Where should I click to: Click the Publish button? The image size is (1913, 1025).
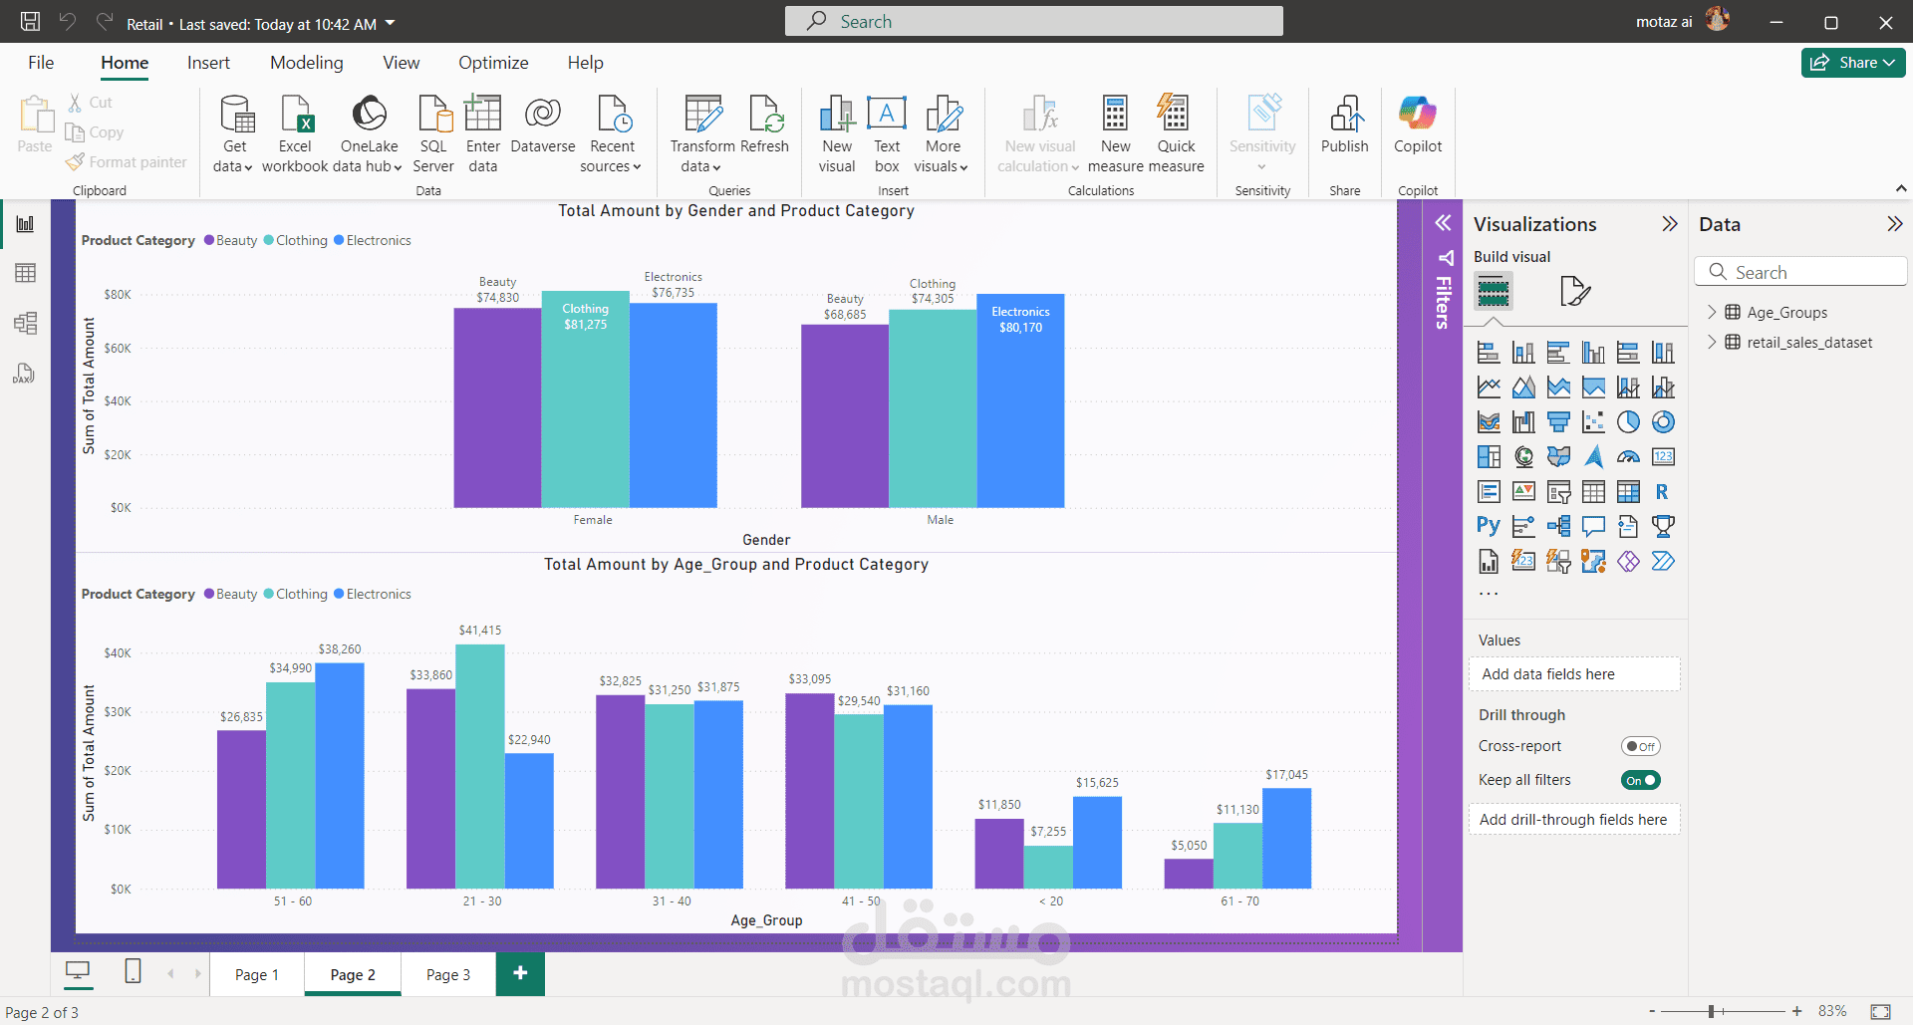click(x=1345, y=126)
